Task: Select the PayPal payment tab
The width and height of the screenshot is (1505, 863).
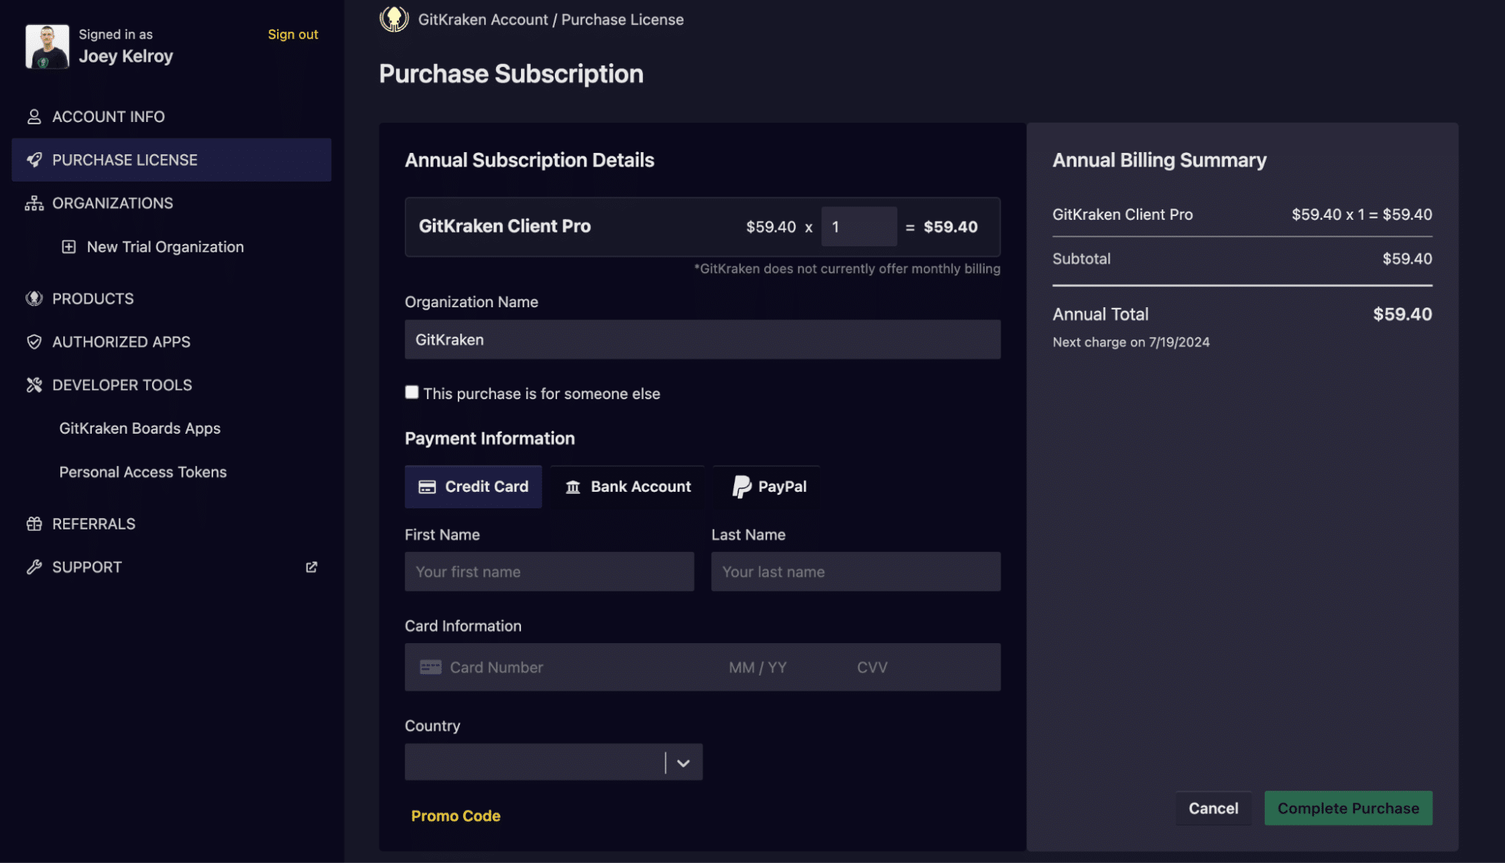Action: 769,486
